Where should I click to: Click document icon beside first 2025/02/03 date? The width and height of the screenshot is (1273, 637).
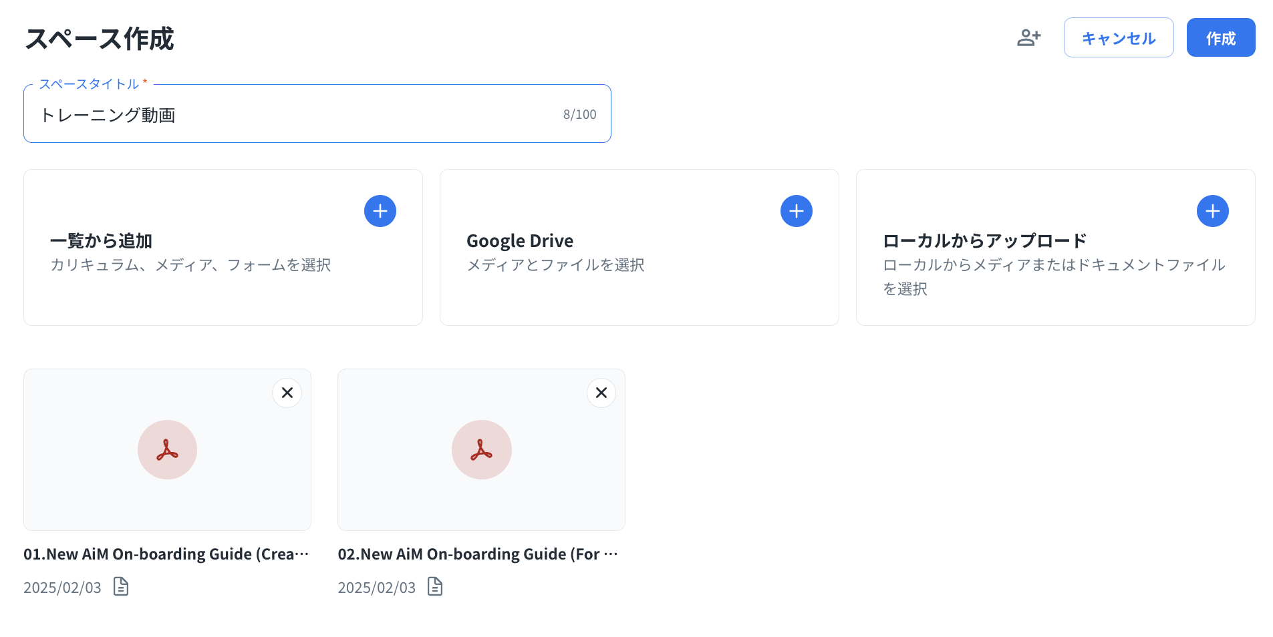point(121,586)
